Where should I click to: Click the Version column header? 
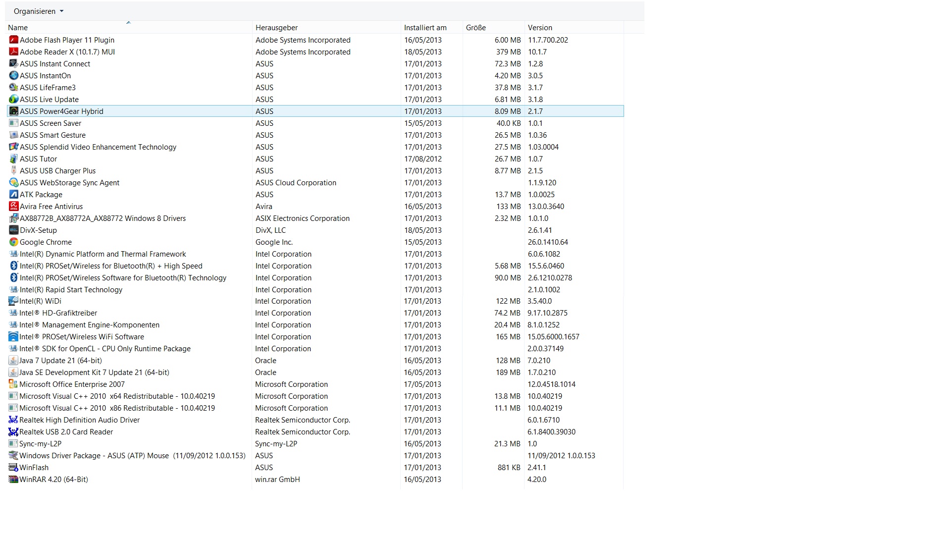coord(540,28)
